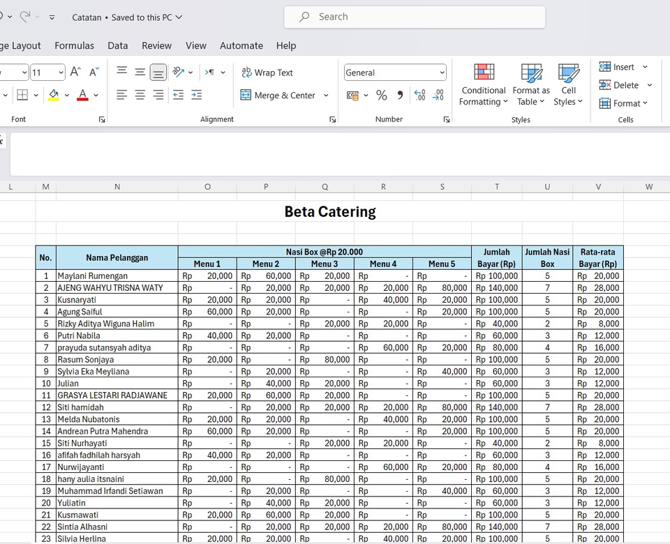Expand the Cell Styles gallery

pyautogui.click(x=569, y=85)
